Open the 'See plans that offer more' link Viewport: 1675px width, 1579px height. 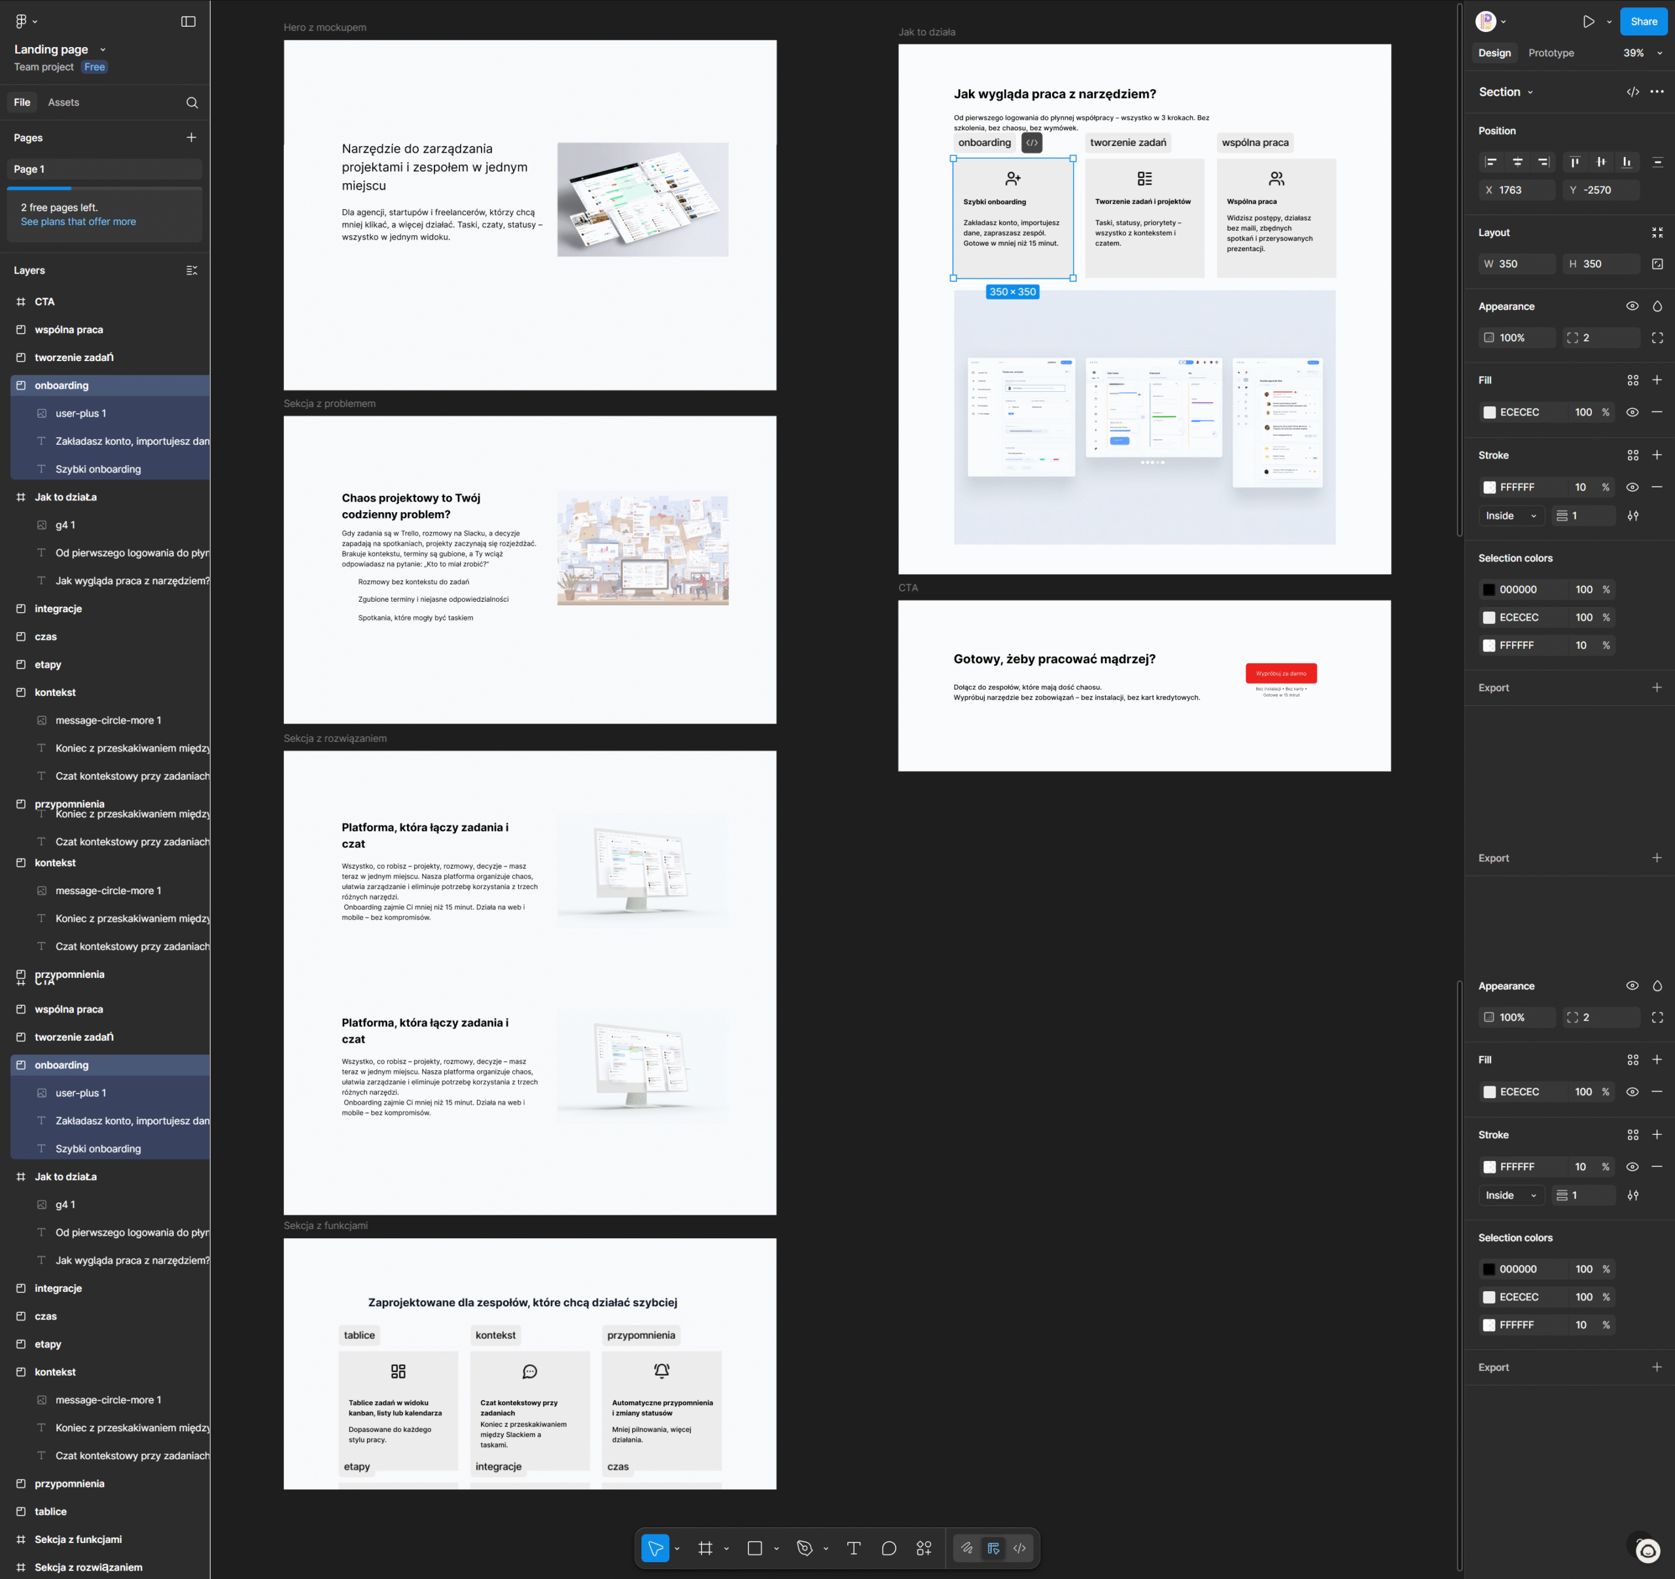click(x=79, y=222)
